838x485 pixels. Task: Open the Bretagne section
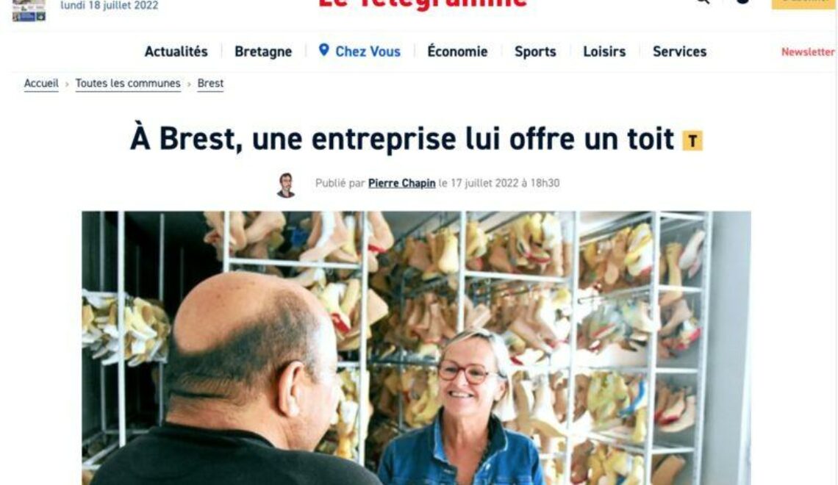click(x=263, y=52)
